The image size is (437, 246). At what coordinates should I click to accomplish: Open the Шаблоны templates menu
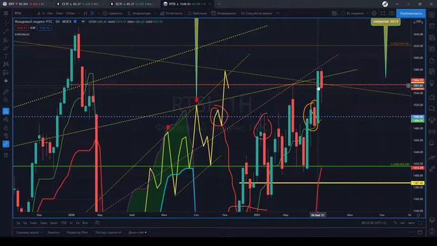[x=197, y=13]
